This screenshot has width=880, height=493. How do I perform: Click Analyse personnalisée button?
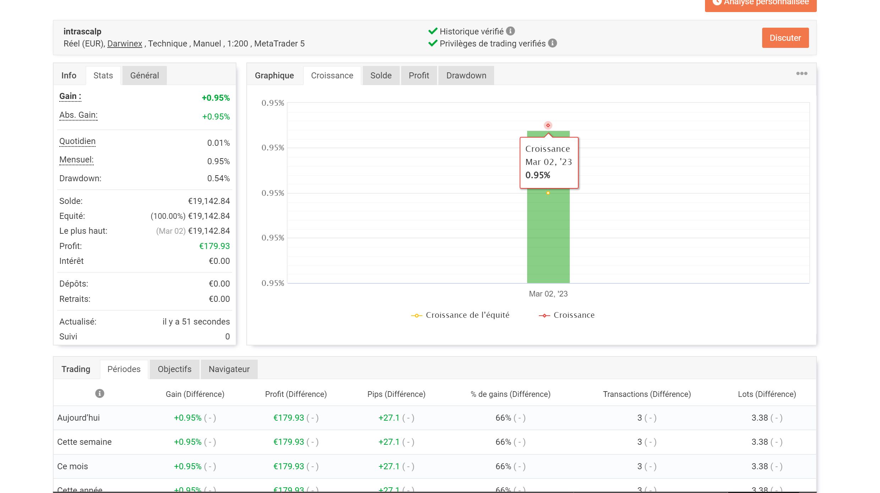[760, 4]
